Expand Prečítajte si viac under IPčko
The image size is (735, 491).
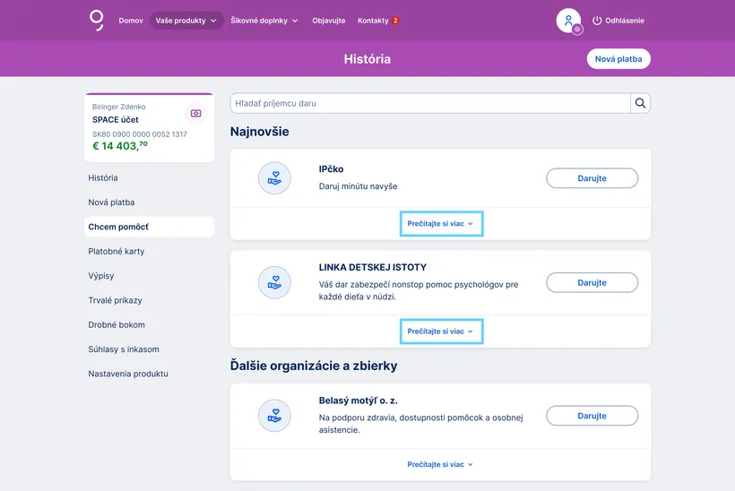440,223
